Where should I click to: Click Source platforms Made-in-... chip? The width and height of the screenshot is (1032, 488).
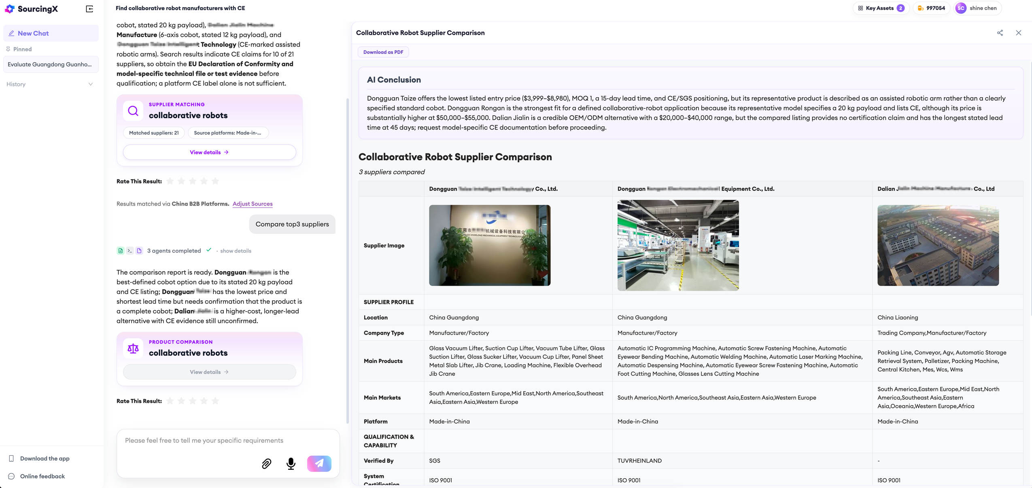coord(228,133)
